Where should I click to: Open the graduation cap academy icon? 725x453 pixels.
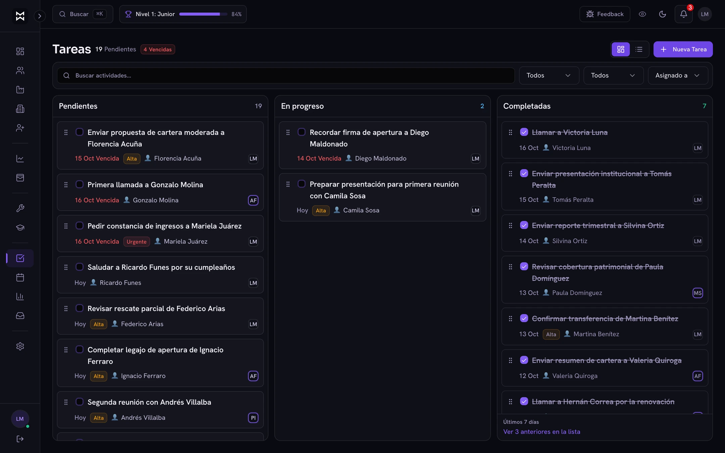click(20, 227)
